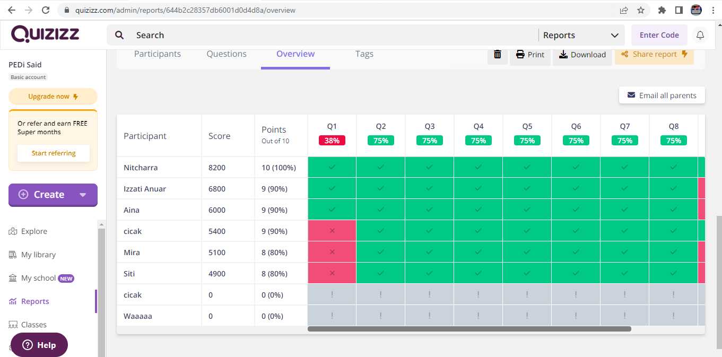Image resolution: width=722 pixels, height=357 pixels.
Task: Open Chrome three-dot menu
Action: coord(712,10)
